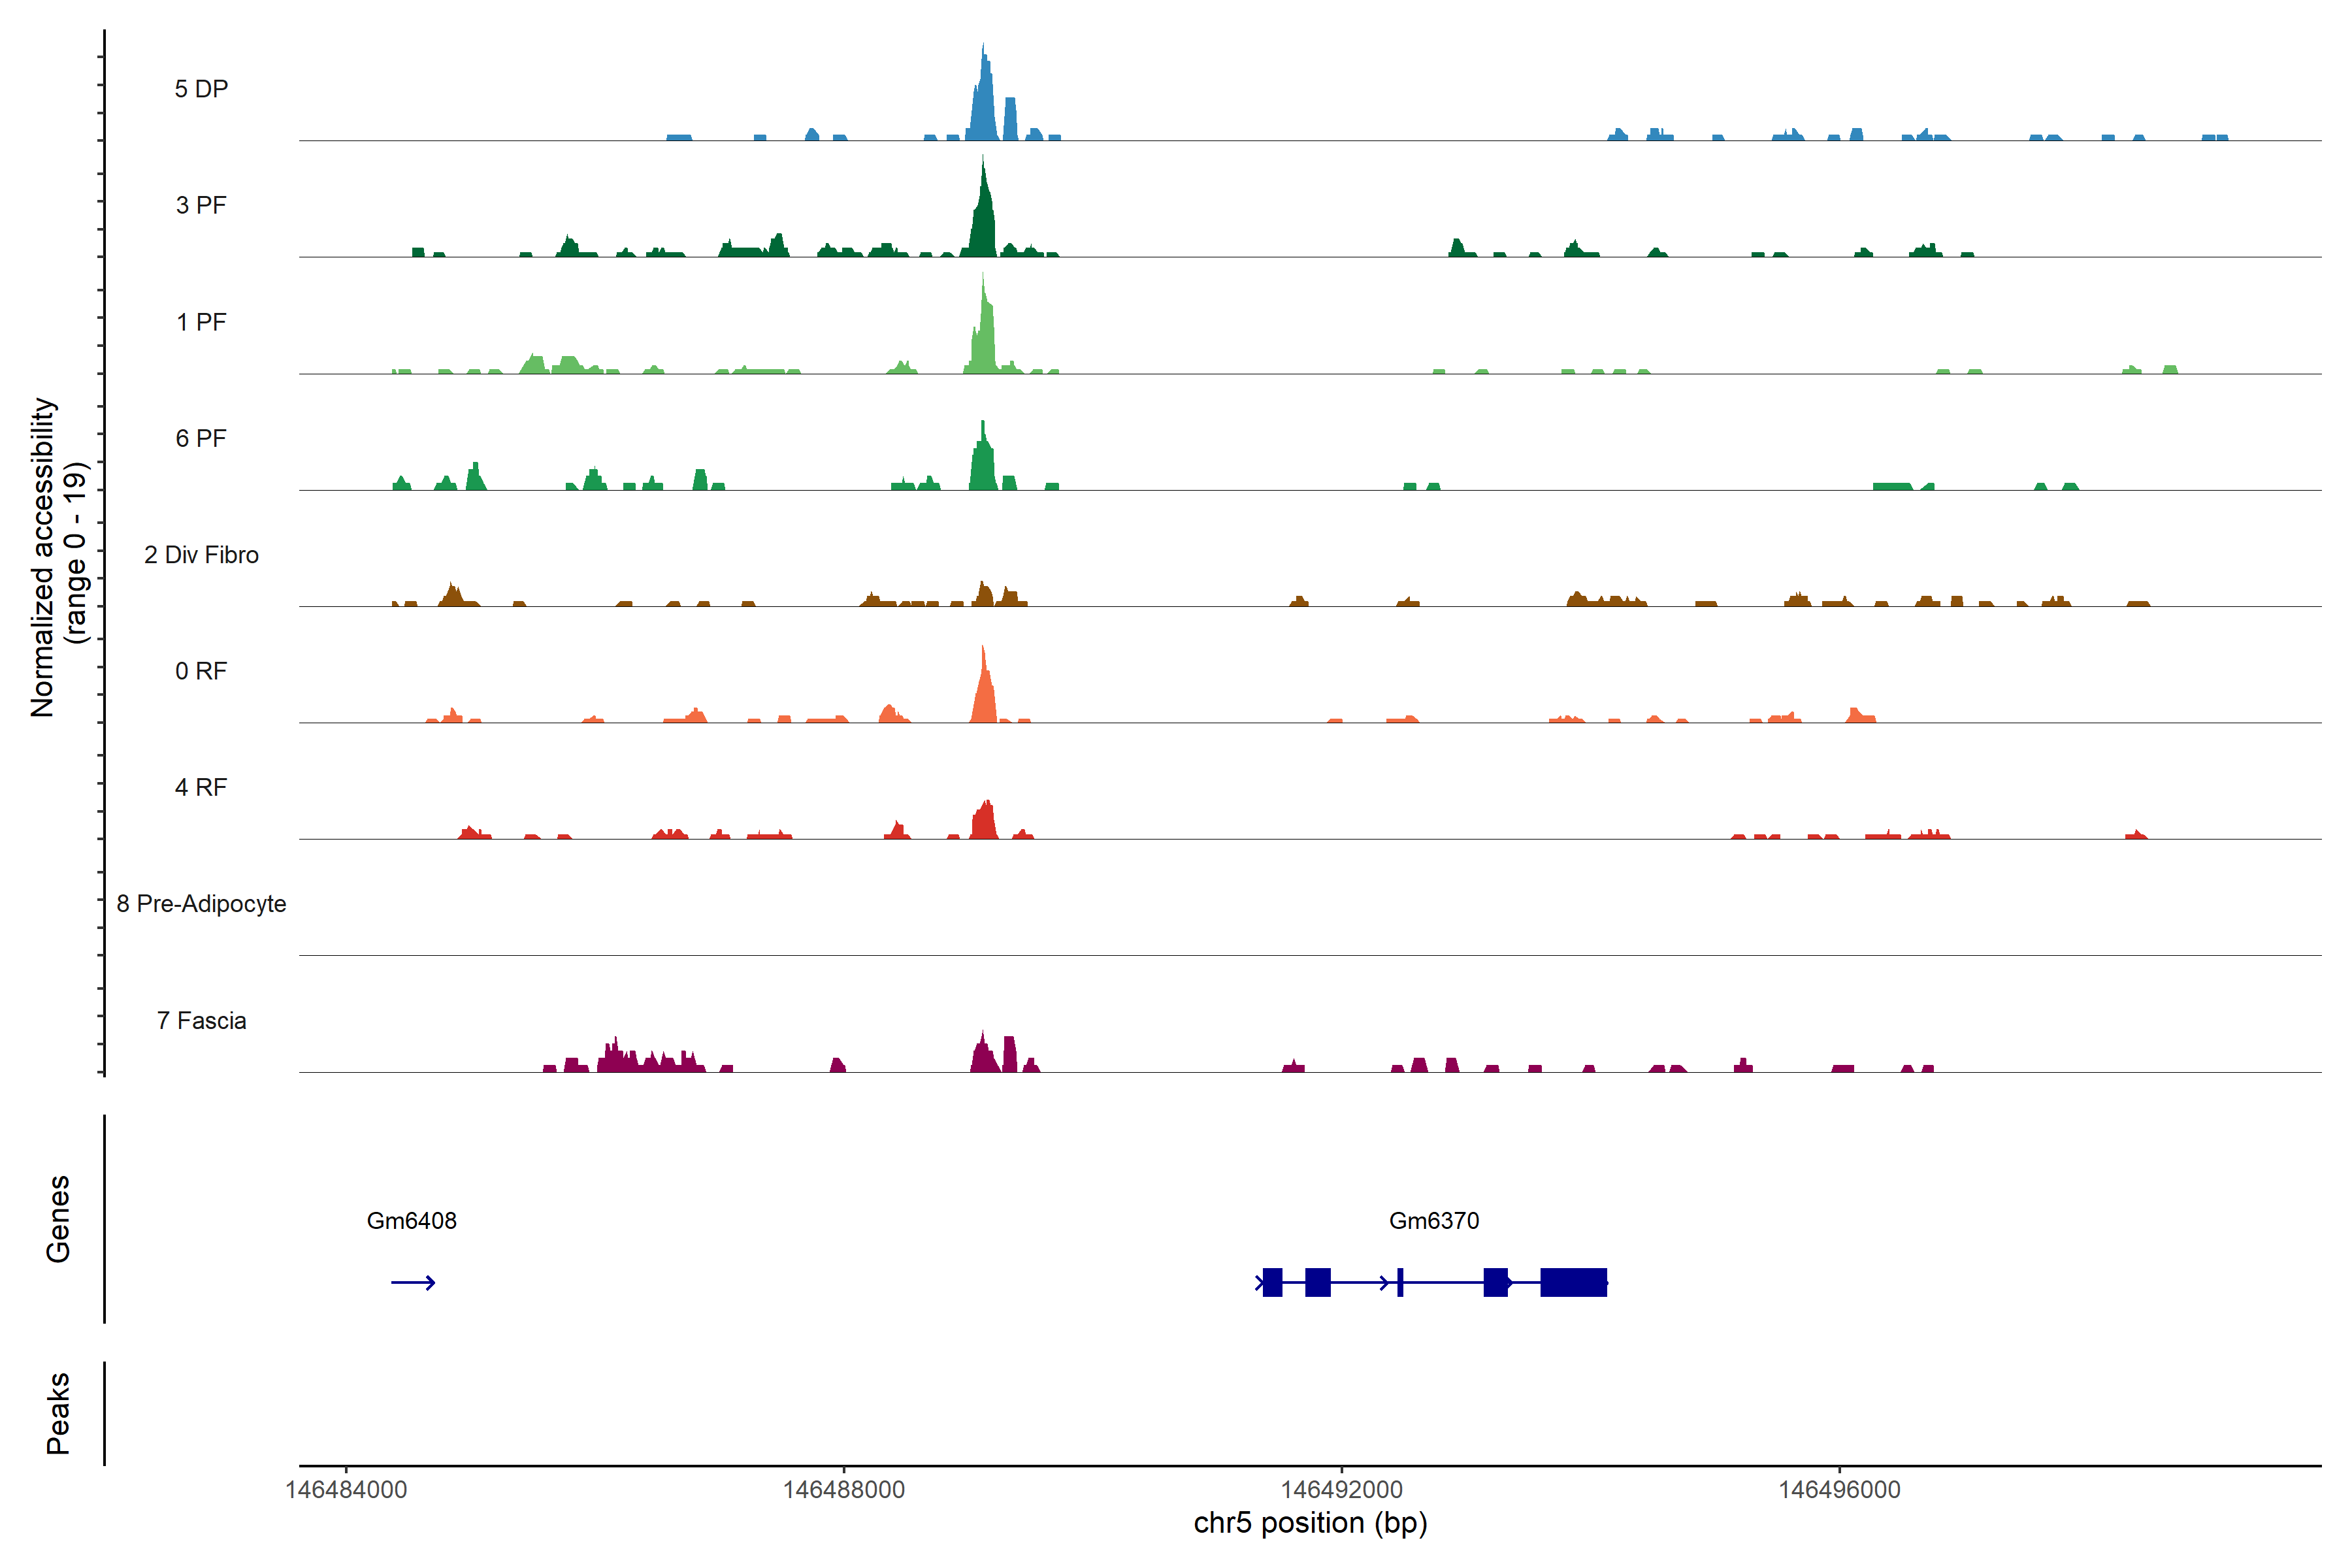This screenshot has width=2352, height=1568.
Task: Click the dark green 3 PF peak
Action: 983,220
